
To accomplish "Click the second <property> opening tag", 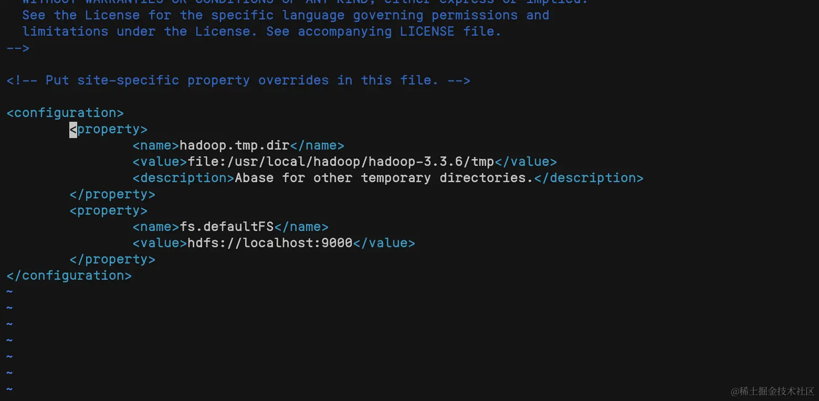I will click(x=108, y=210).
